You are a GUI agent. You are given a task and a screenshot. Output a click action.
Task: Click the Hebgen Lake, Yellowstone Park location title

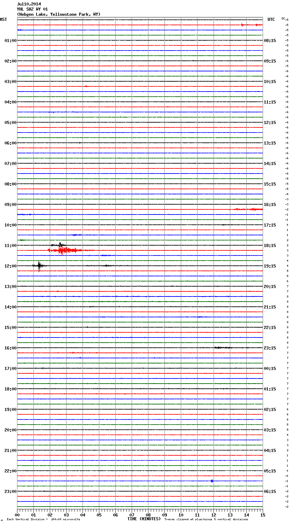pos(59,14)
